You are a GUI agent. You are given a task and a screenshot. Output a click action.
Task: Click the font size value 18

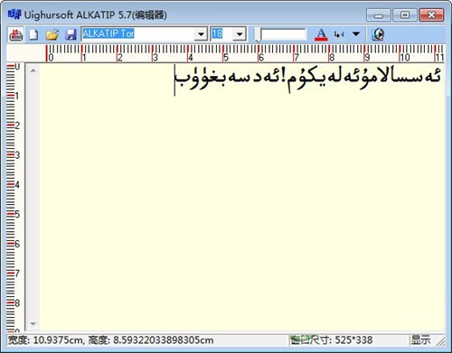(217, 33)
